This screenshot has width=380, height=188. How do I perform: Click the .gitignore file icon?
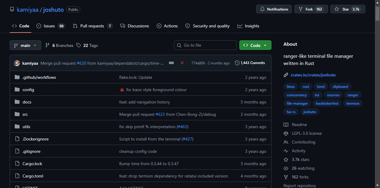click(x=17, y=151)
